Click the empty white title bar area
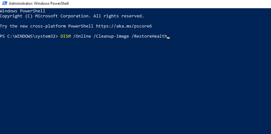This screenshot has width=271, height=134. click(169, 3)
